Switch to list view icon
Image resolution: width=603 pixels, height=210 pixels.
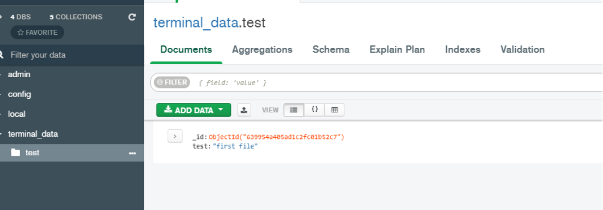(x=294, y=110)
